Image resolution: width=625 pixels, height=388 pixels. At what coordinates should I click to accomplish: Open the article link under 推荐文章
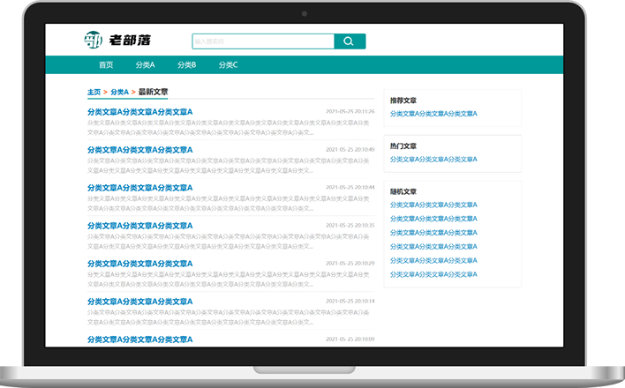(x=433, y=114)
